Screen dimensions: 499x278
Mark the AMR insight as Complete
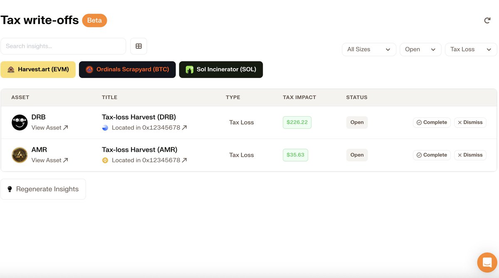pos(432,155)
